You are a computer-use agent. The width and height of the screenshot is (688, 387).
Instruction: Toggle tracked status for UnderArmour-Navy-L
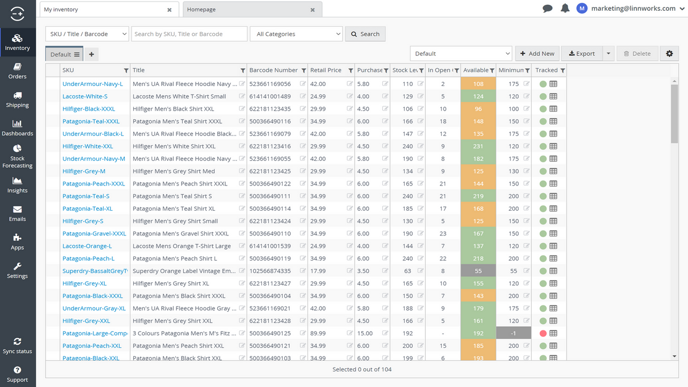click(543, 84)
